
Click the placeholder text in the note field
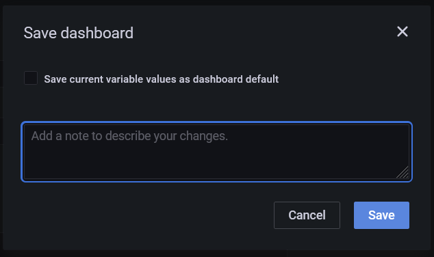(129, 136)
